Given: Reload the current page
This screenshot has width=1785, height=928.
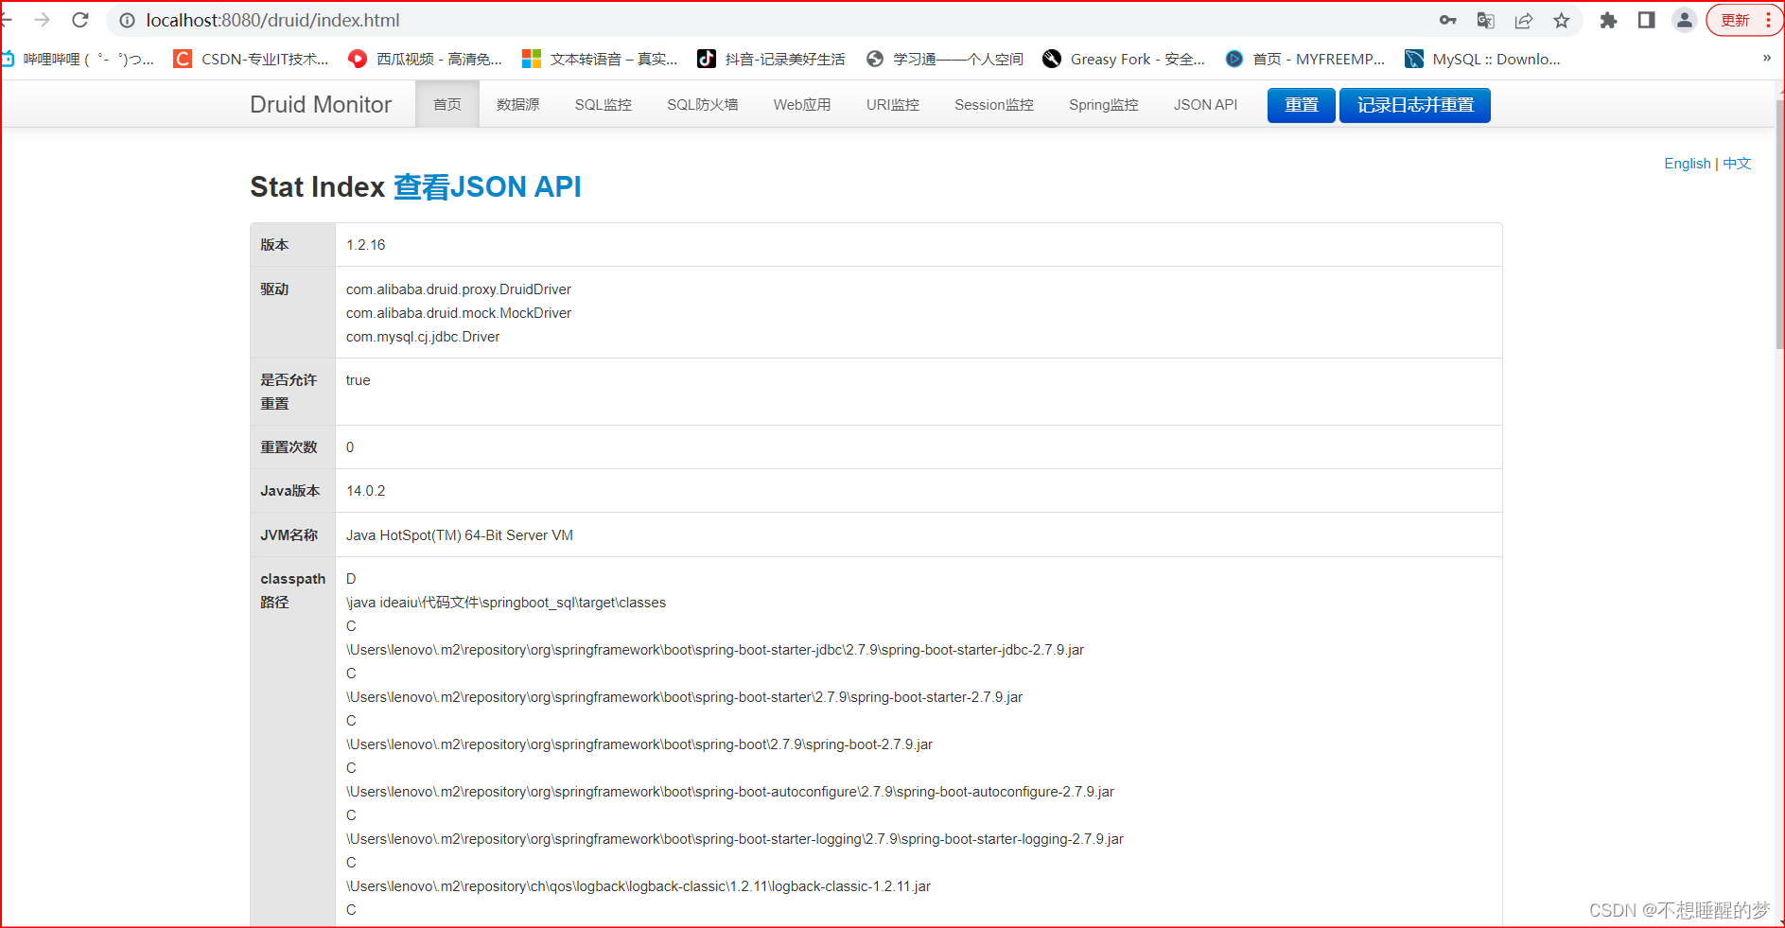Looking at the screenshot, I should [x=79, y=20].
